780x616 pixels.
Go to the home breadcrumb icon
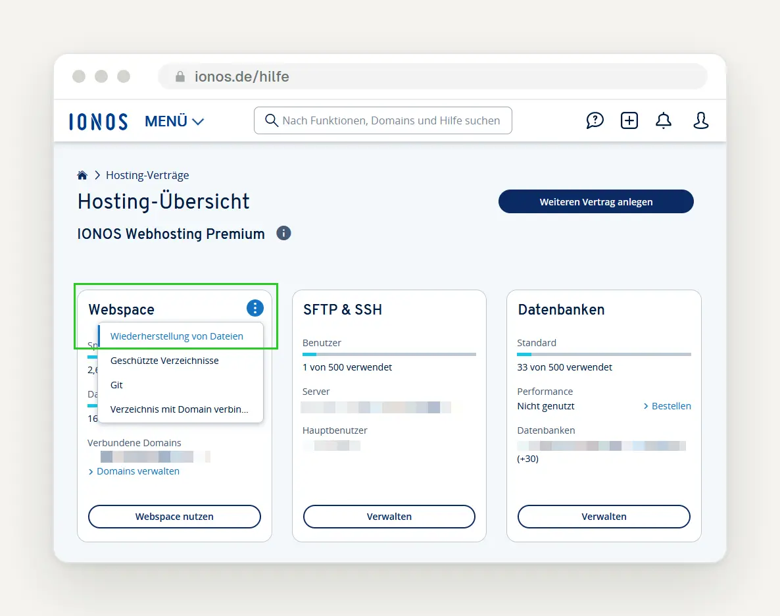coord(82,175)
